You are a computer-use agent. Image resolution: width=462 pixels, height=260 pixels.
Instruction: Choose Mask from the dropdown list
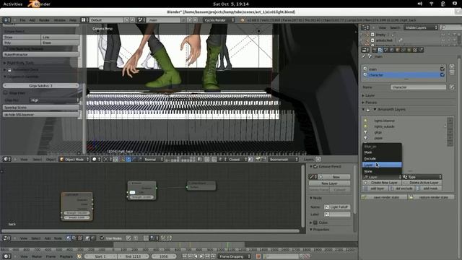382,152
